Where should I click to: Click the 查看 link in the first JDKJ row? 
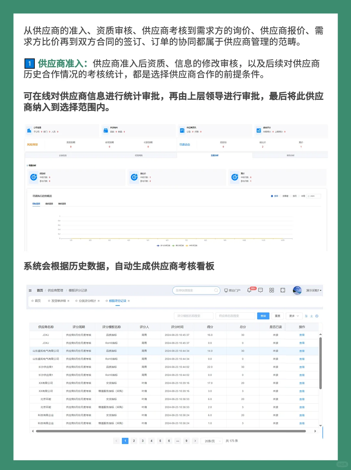302,335
